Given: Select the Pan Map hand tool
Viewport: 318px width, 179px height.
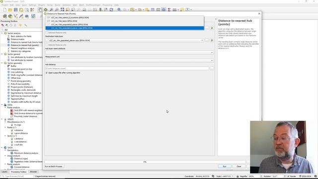Looking at the screenshot, I should (x=40, y=10).
